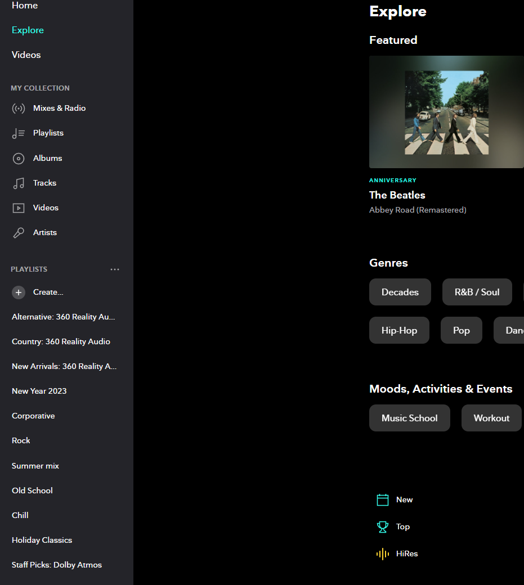
Task: Open the New Year 2023 playlist
Action: pyautogui.click(x=39, y=391)
